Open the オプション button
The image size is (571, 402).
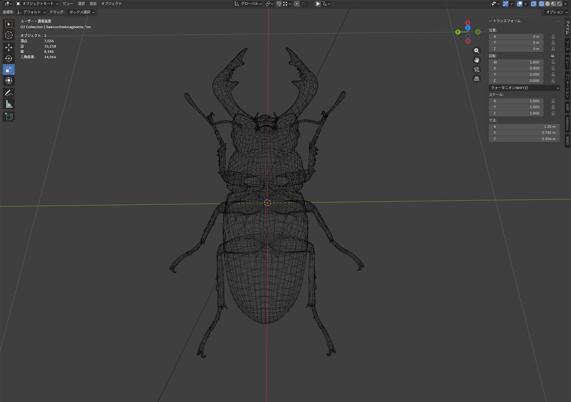pyautogui.click(x=557, y=12)
